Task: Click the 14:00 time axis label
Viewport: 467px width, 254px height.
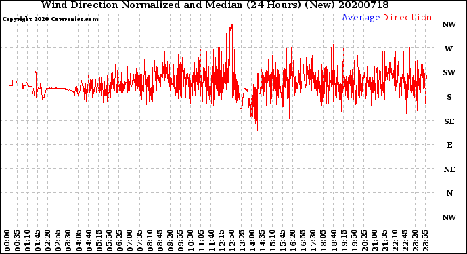Action: tap(252, 240)
